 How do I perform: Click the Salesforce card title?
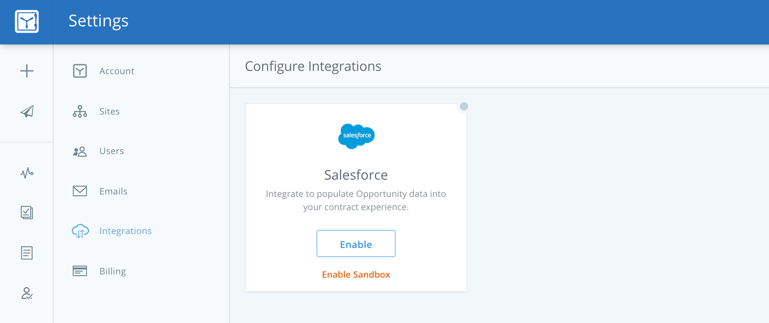pos(356,175)
